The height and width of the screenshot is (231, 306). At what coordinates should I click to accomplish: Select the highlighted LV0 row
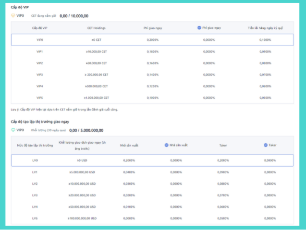point(152,160)
